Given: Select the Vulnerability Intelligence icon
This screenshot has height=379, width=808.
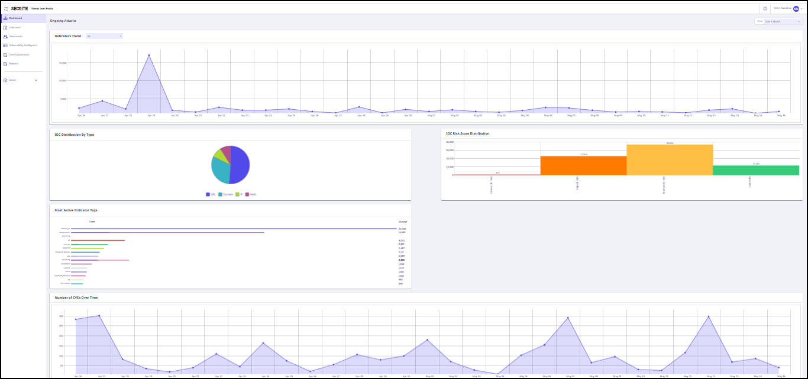Looking at the screenshot, I should click(x=5, y=45).
